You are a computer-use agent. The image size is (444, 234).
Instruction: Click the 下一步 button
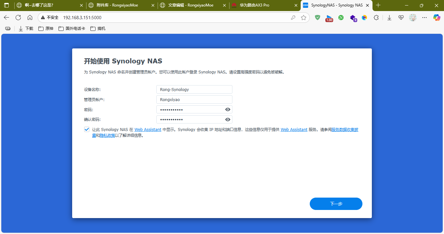pos(336,204)
